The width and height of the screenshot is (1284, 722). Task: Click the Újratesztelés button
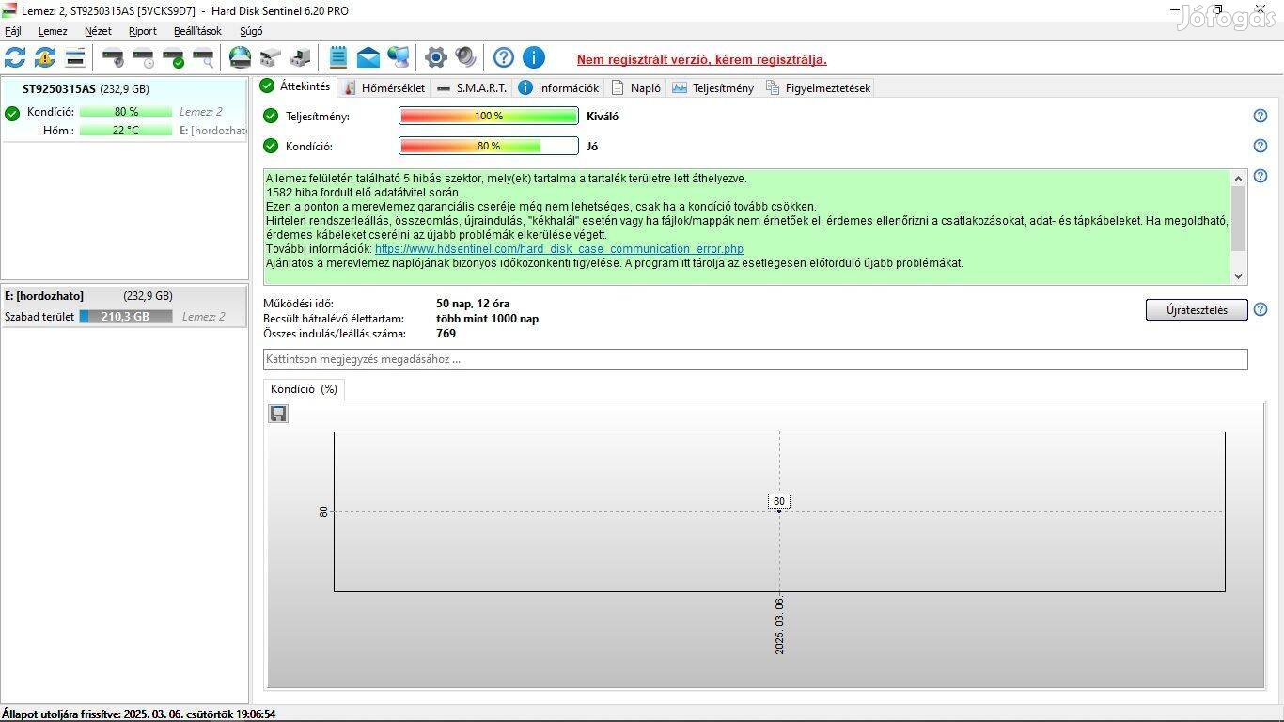[x=1197, y=309]
